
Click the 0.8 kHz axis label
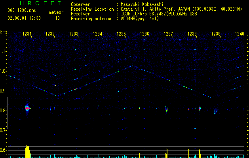[3, 111]
